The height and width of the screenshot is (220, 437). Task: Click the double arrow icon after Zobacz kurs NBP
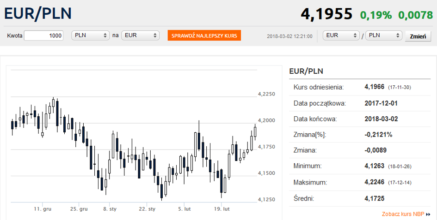(x=428, y=214)
